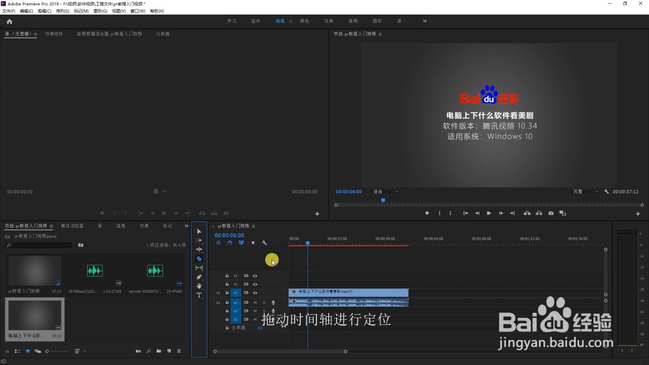Toggle V3 track output eye
Screen dimensions: 649x365
pos(255,276)
